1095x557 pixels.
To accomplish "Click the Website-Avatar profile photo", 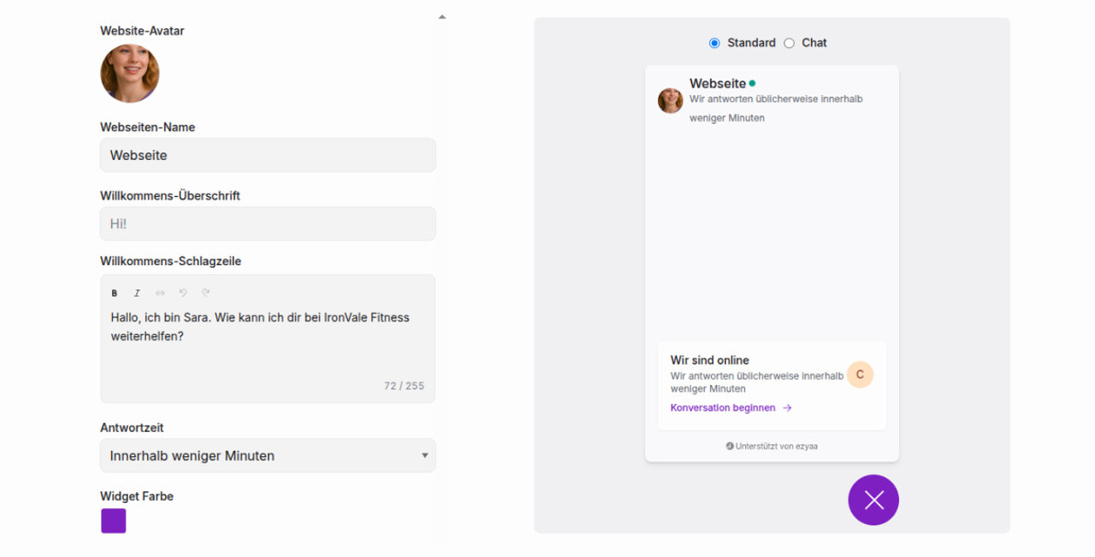I will pyautogui.click(x=130, y=74).
